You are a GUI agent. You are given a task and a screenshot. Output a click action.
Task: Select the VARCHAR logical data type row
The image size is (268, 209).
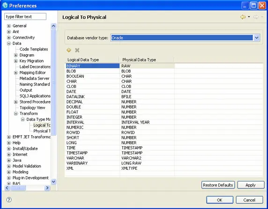point(93,158)
